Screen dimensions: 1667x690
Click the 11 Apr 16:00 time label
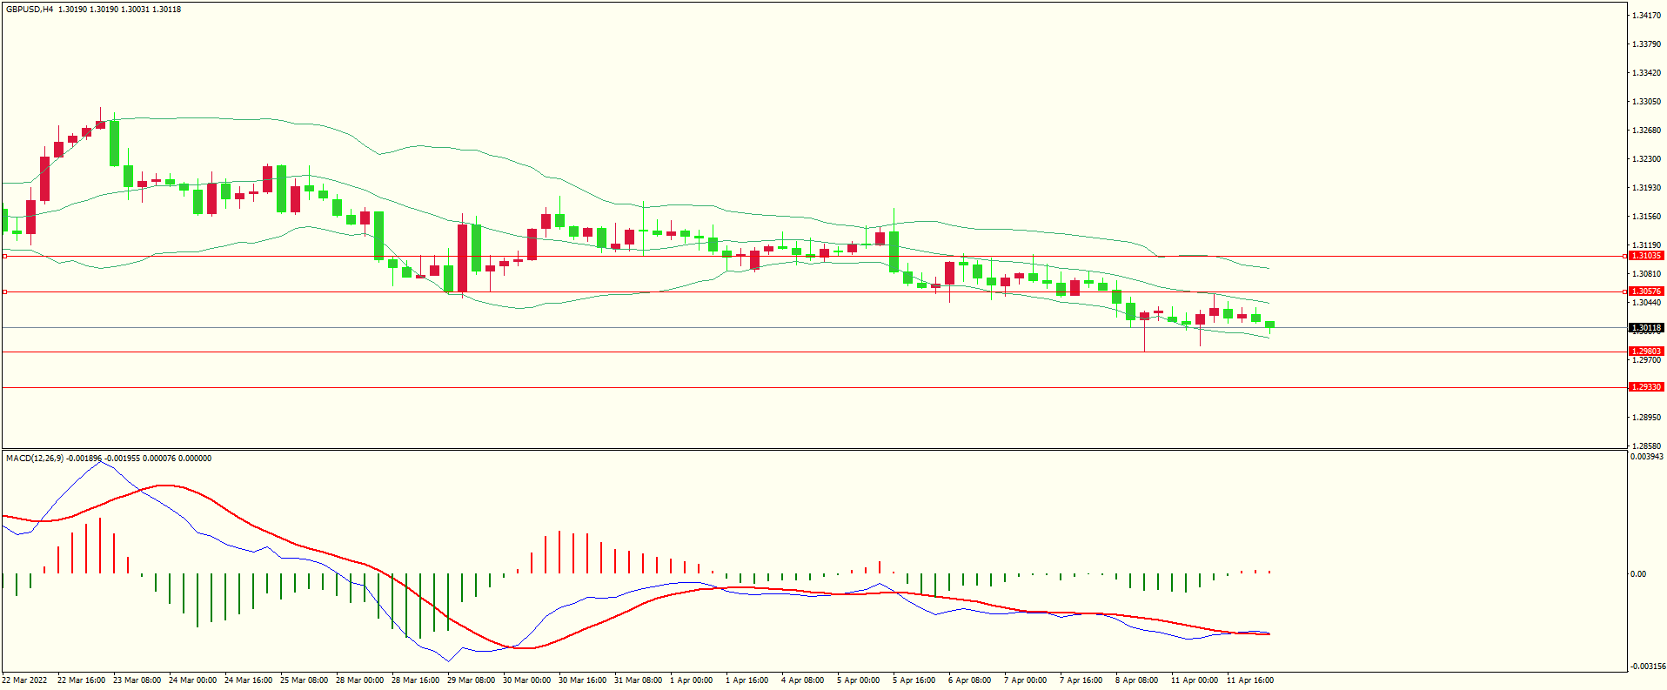[x=1249, y=680]
